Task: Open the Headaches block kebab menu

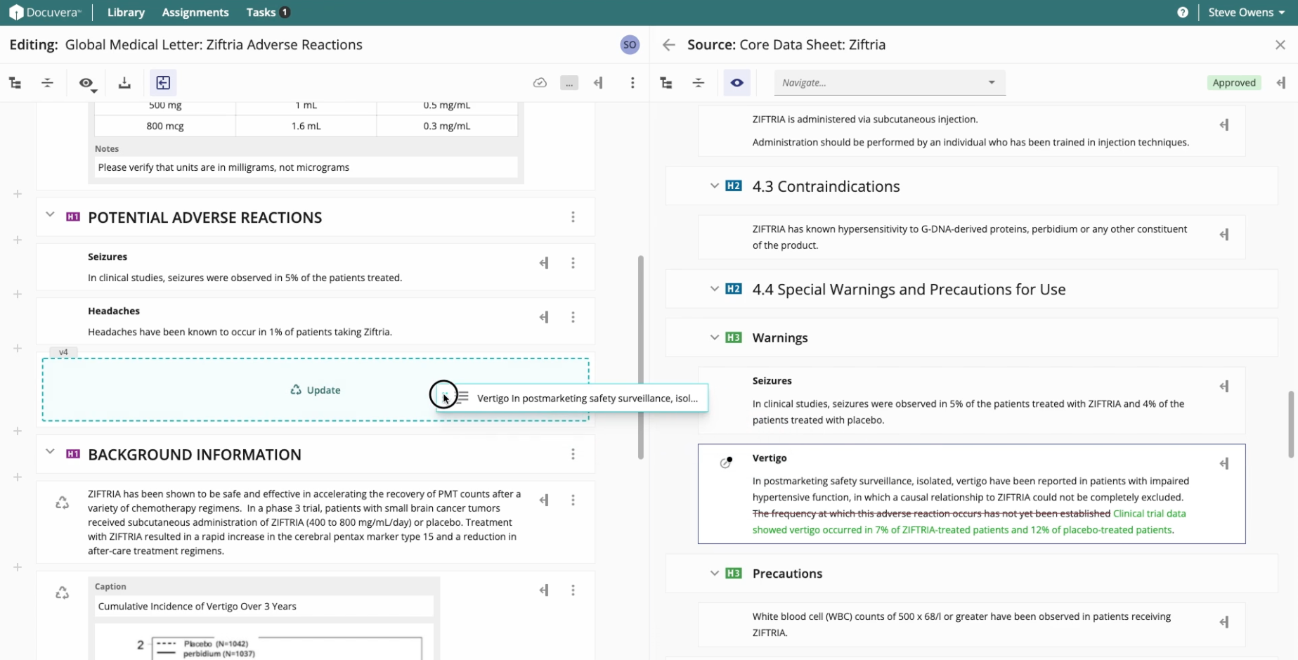Action: [573, 317]
